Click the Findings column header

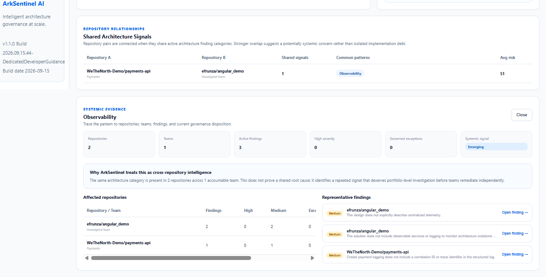point(213,211)
